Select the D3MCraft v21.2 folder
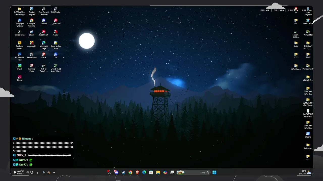Viewport: 323px width, 181px height. [x=308, y=125]
